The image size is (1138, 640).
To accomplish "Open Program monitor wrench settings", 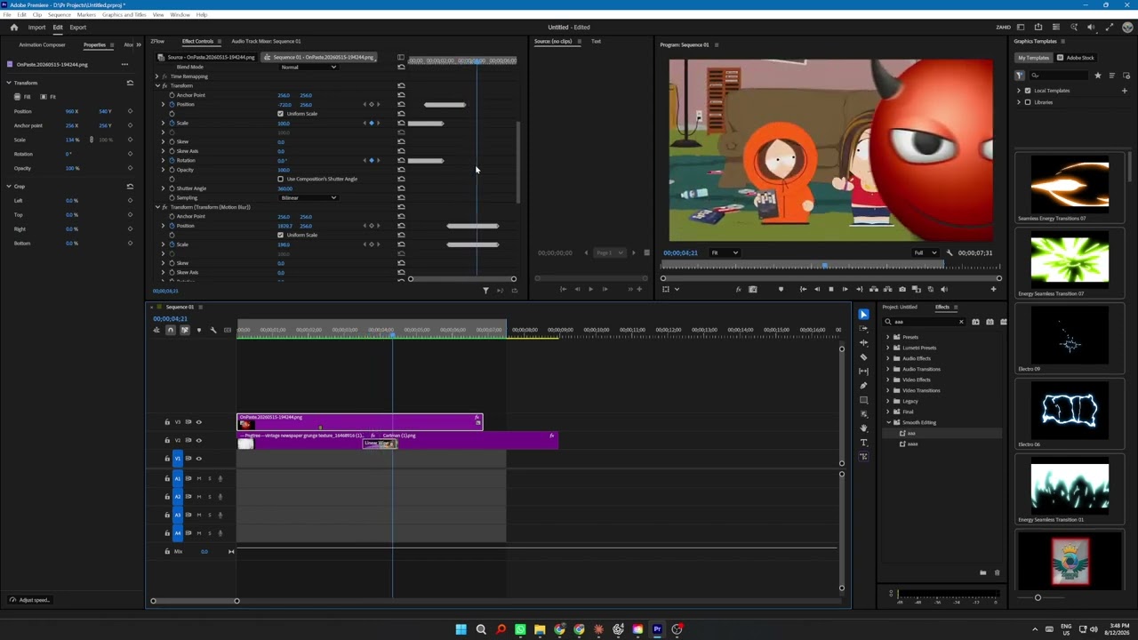I will [x=950, y=252].
